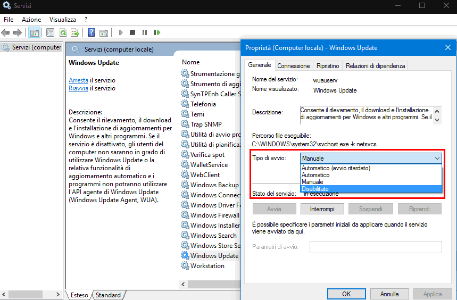Switch to Relazioni di dipendenza tab
This screenshot has width=457, height=300.
point(375,66)
